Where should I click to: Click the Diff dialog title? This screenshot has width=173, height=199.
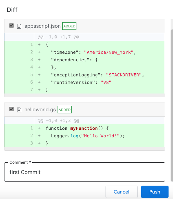tap(12, 10)
